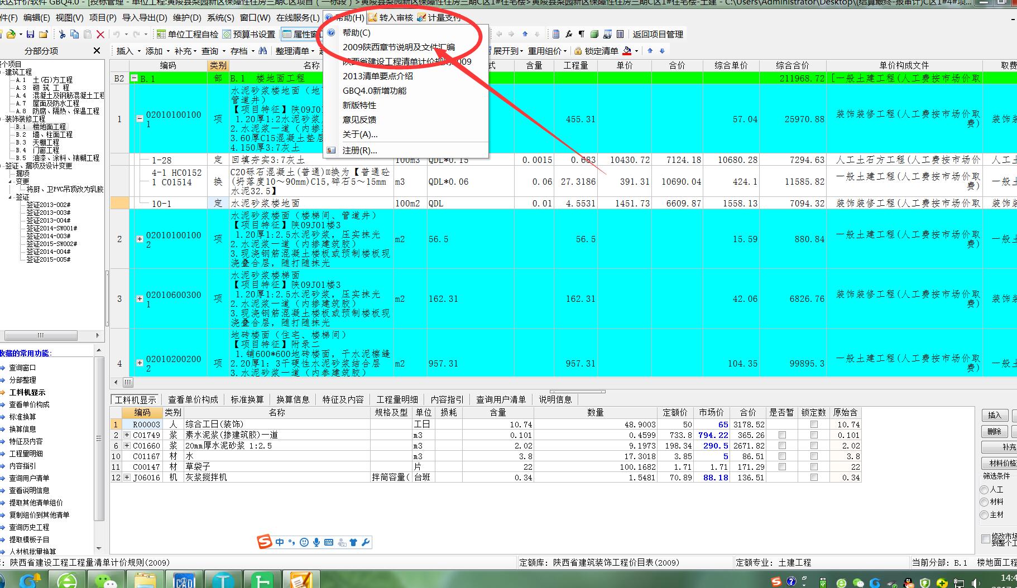The image size is (1017, 588).
Task: Select the 主材 filter radio button
Action: tap(984, 515)
